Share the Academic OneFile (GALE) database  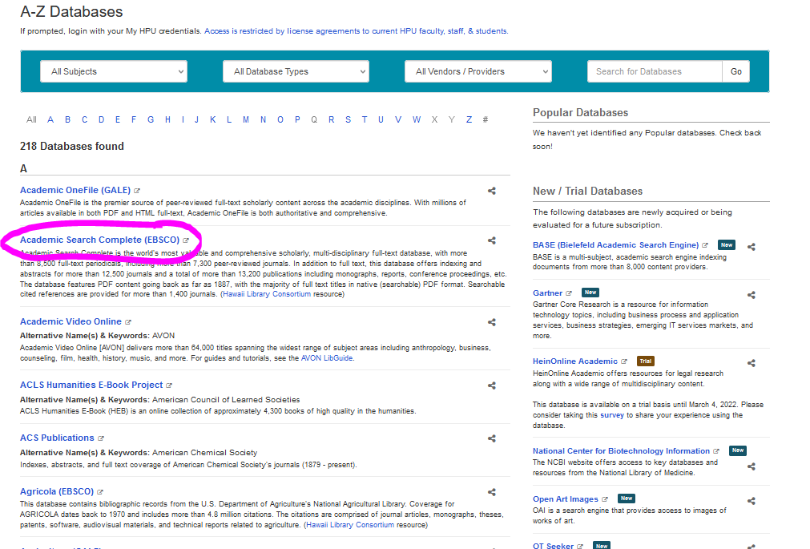(492, 191)
